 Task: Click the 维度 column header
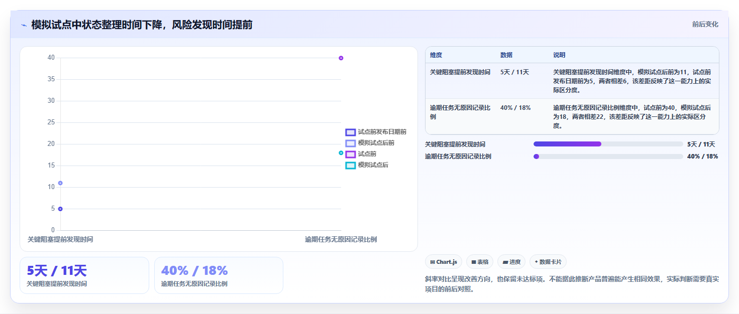click(436, 55)
